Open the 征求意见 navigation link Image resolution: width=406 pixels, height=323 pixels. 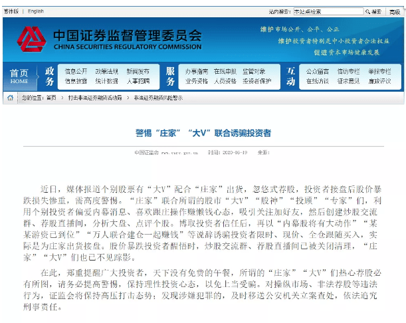click(348, 81)
